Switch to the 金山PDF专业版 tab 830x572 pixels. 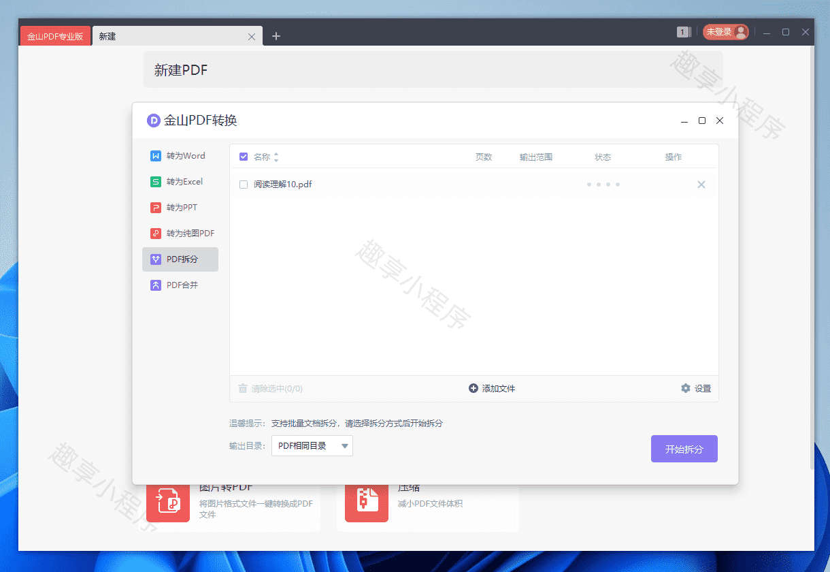(55, 36)
